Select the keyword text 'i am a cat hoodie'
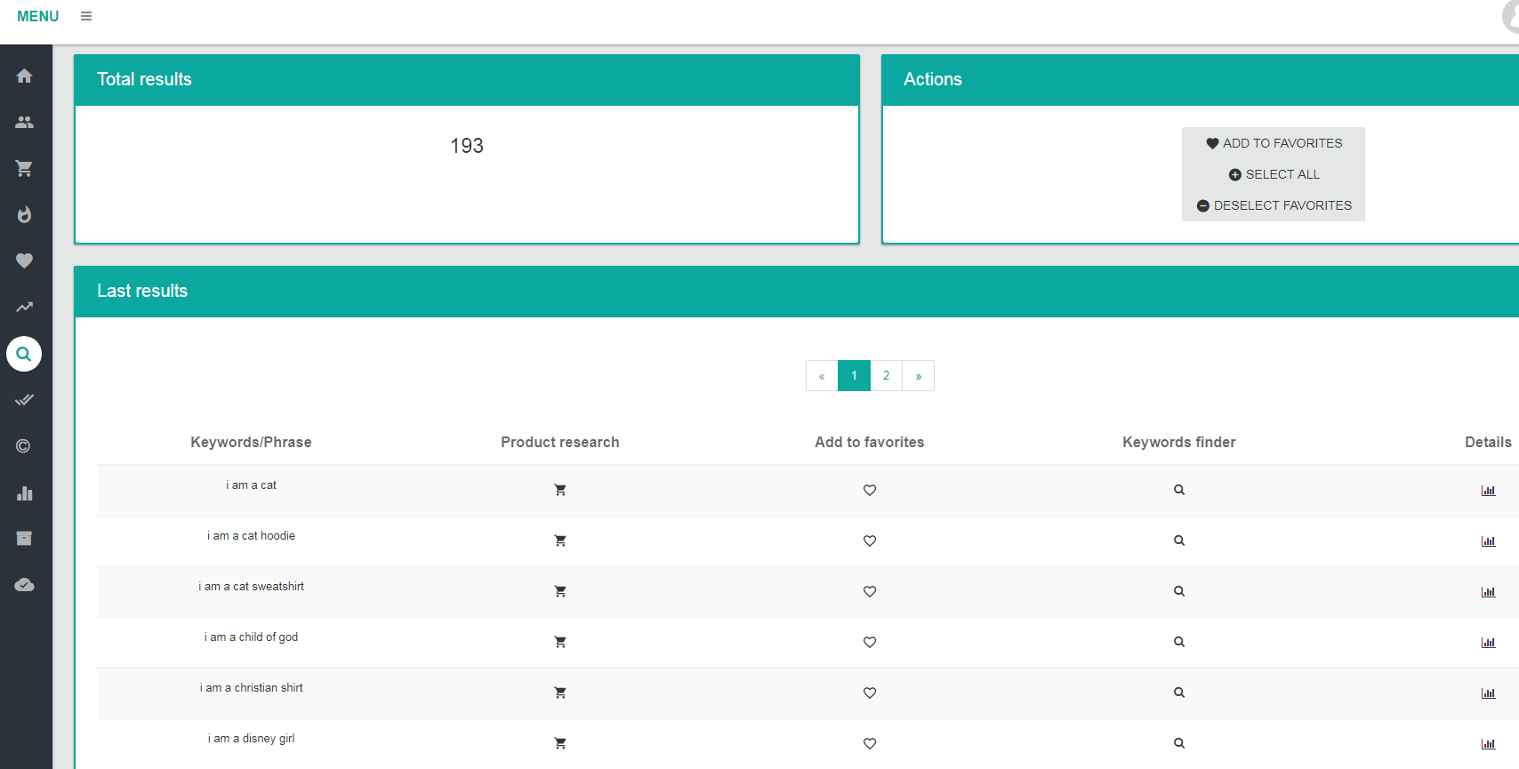Screen dimensions: 1519x769 (251, 536)
